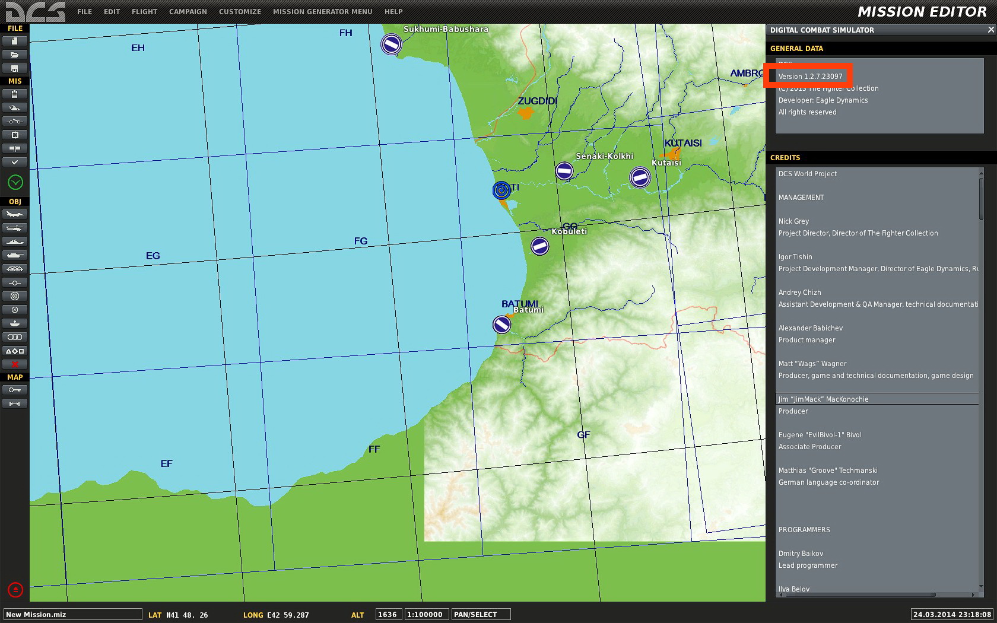The height and width of the screenshot is (623, 997).
Task: Open the mission options signpost icon
Action: point(15,148)
